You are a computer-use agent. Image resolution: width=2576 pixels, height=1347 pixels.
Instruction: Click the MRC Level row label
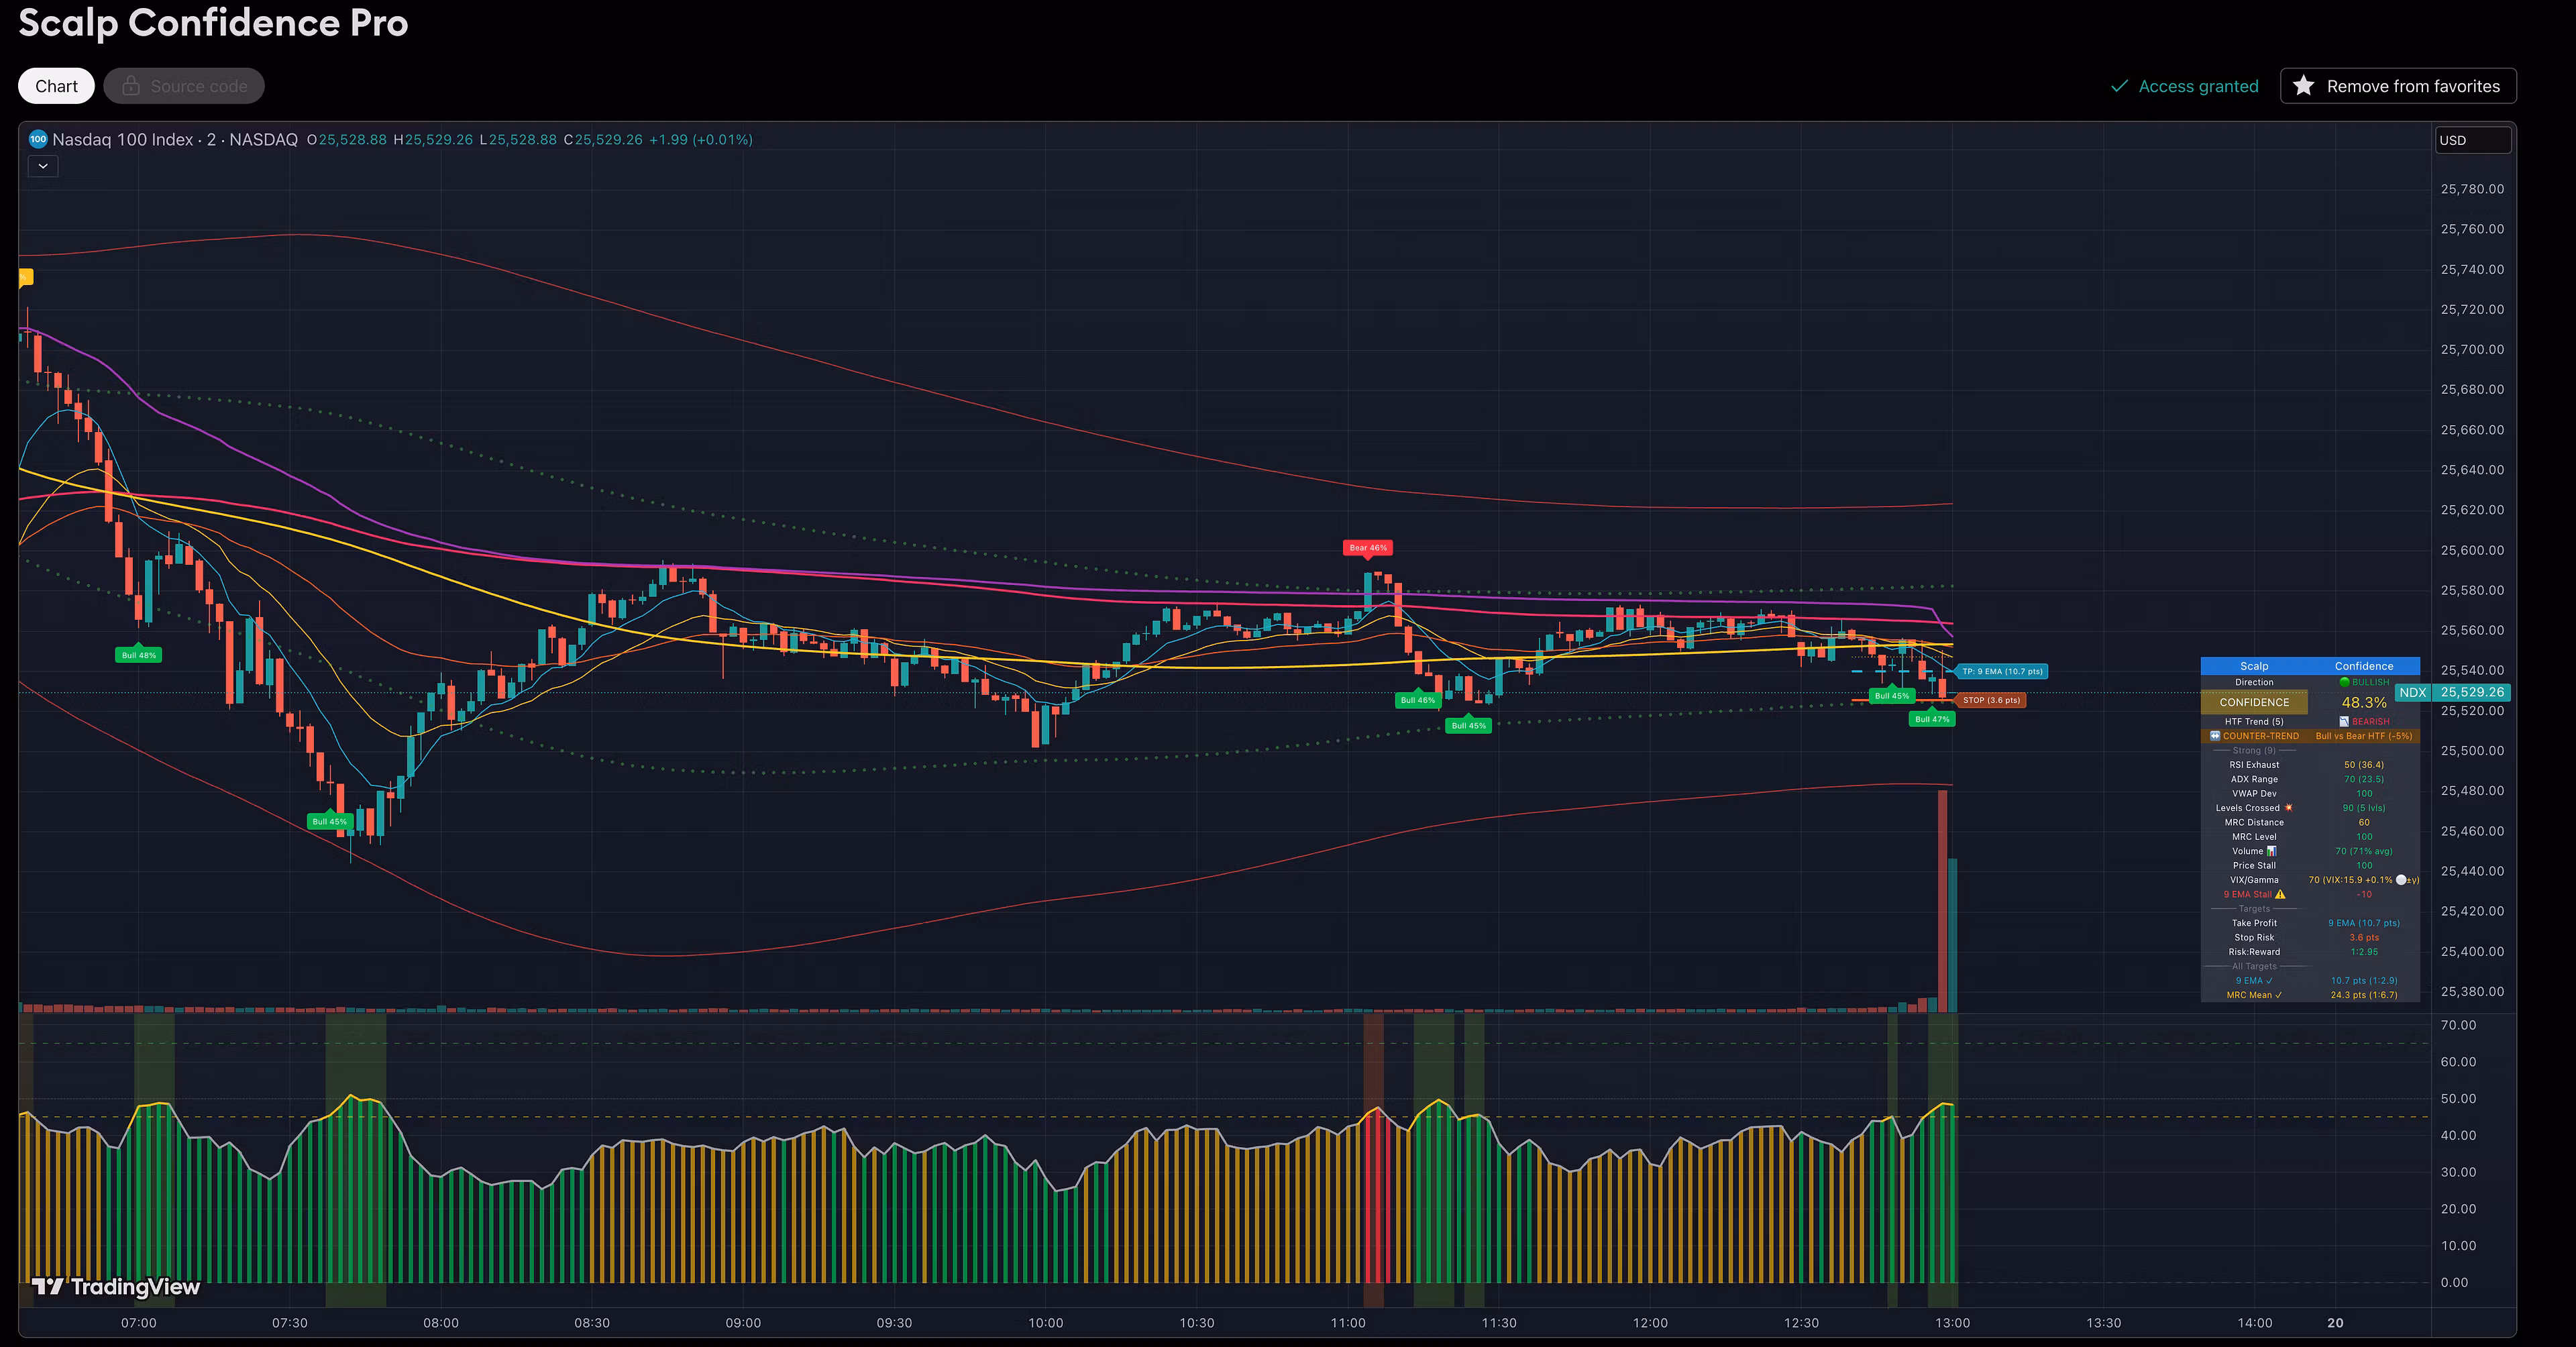(2254, 837)
